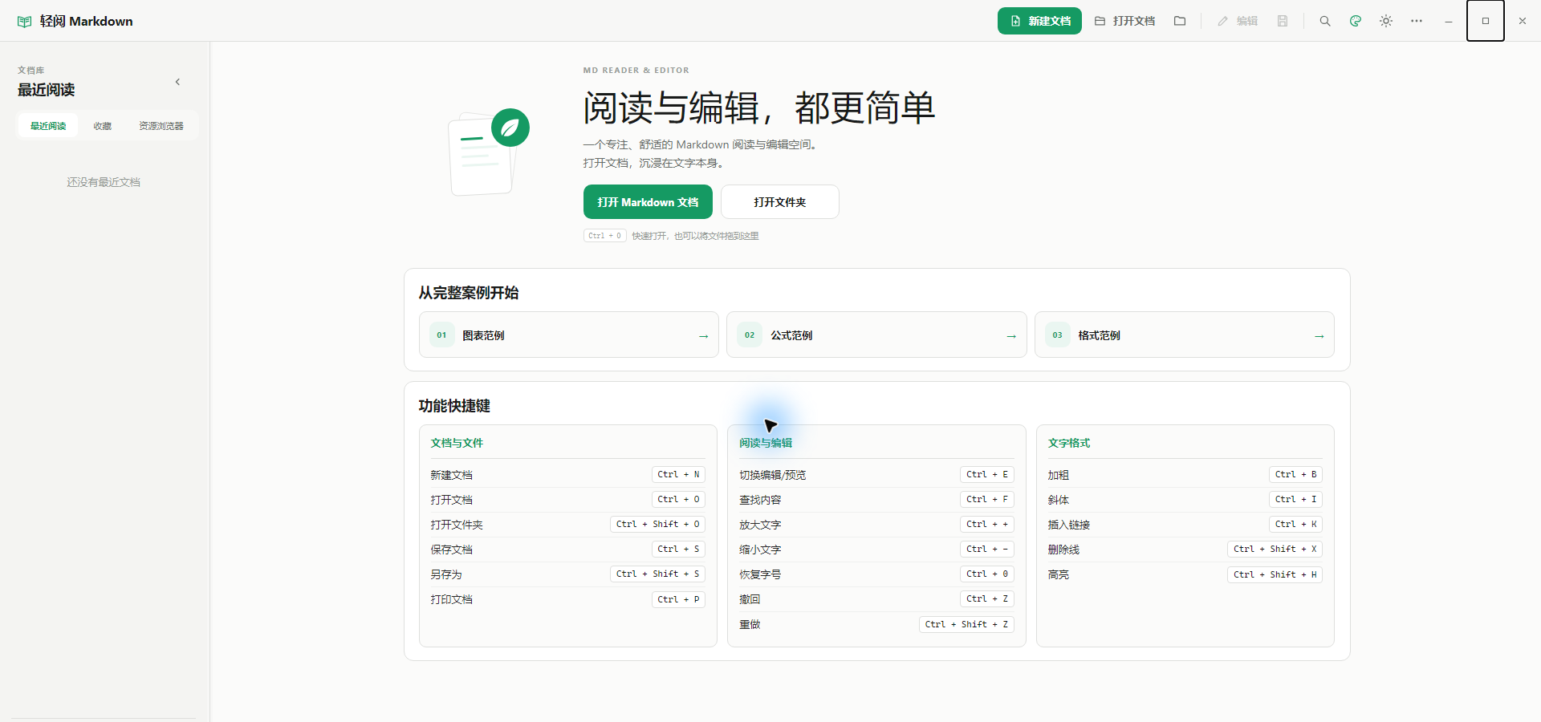The width and height of the screenshot is (1541, 722).
Task: Click the 删除线 shortcut label
Action: point(1063,550)
